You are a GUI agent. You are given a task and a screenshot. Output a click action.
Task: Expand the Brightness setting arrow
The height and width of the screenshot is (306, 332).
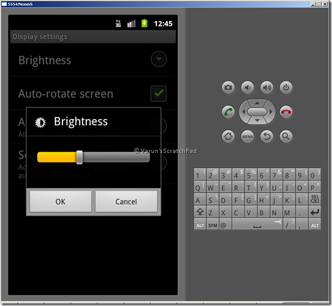coord(158,59)
